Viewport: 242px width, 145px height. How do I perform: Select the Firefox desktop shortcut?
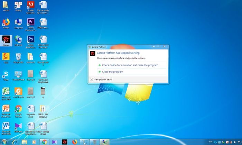pyautogui.click(x=6, y=23)
